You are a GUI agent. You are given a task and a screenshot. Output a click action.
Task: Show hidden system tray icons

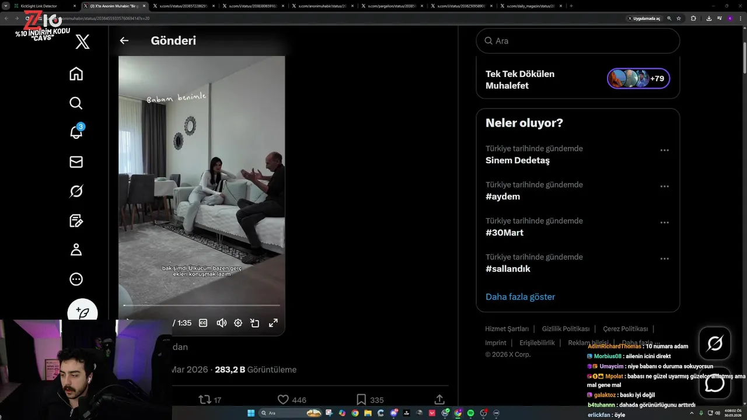[692, 413]
